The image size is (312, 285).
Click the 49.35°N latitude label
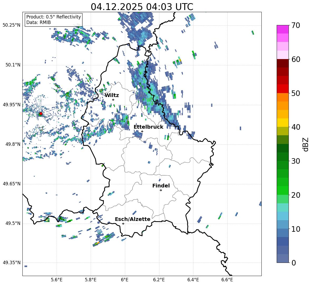pos(12,263)
